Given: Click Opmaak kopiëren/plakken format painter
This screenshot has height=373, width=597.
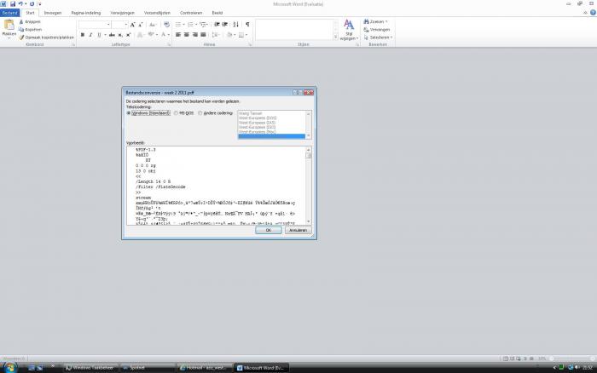Looking at the screenshot, I should click(x=46, y=37).
